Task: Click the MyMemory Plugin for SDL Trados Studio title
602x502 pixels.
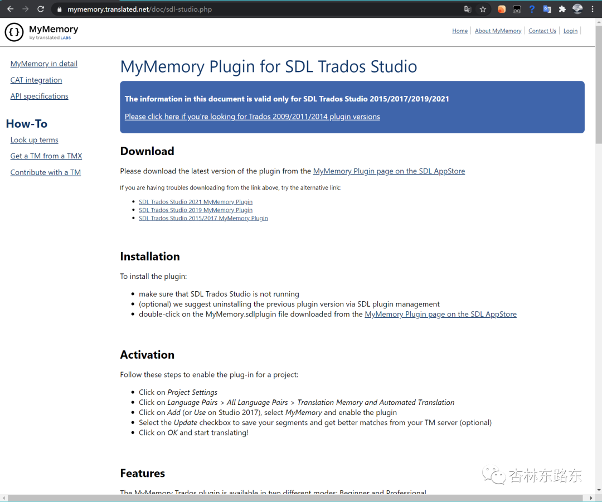Action: click(x=268, y=66)
